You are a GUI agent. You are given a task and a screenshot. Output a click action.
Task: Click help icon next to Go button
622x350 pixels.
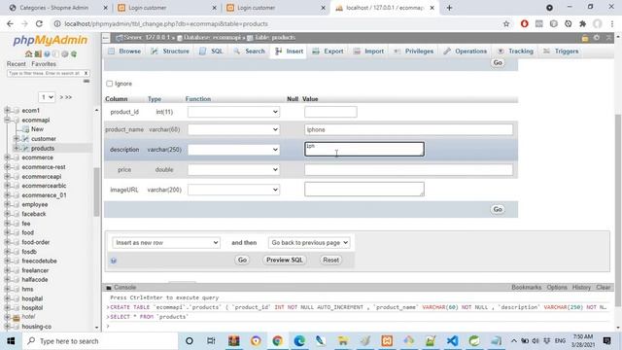point(114,261)
